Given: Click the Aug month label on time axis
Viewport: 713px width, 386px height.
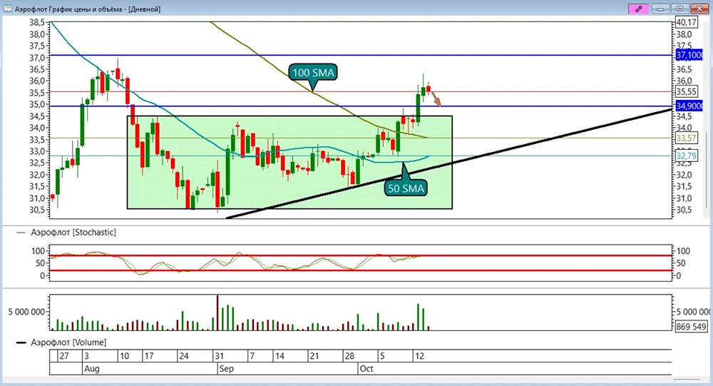Looking at the screenshot, I should (x=91, y=369).
